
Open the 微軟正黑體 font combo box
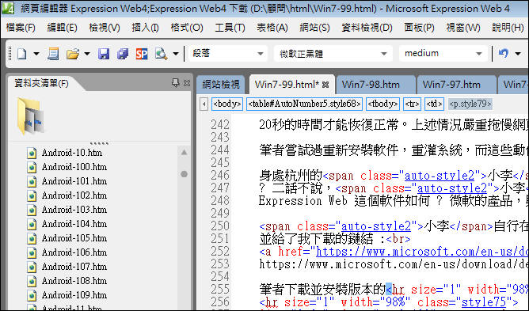point(333,53)
